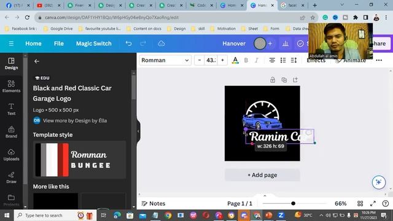Click the taskbar search box
Image resolution: width=393 pixels, height=221 pixels.
coord(55,215)
